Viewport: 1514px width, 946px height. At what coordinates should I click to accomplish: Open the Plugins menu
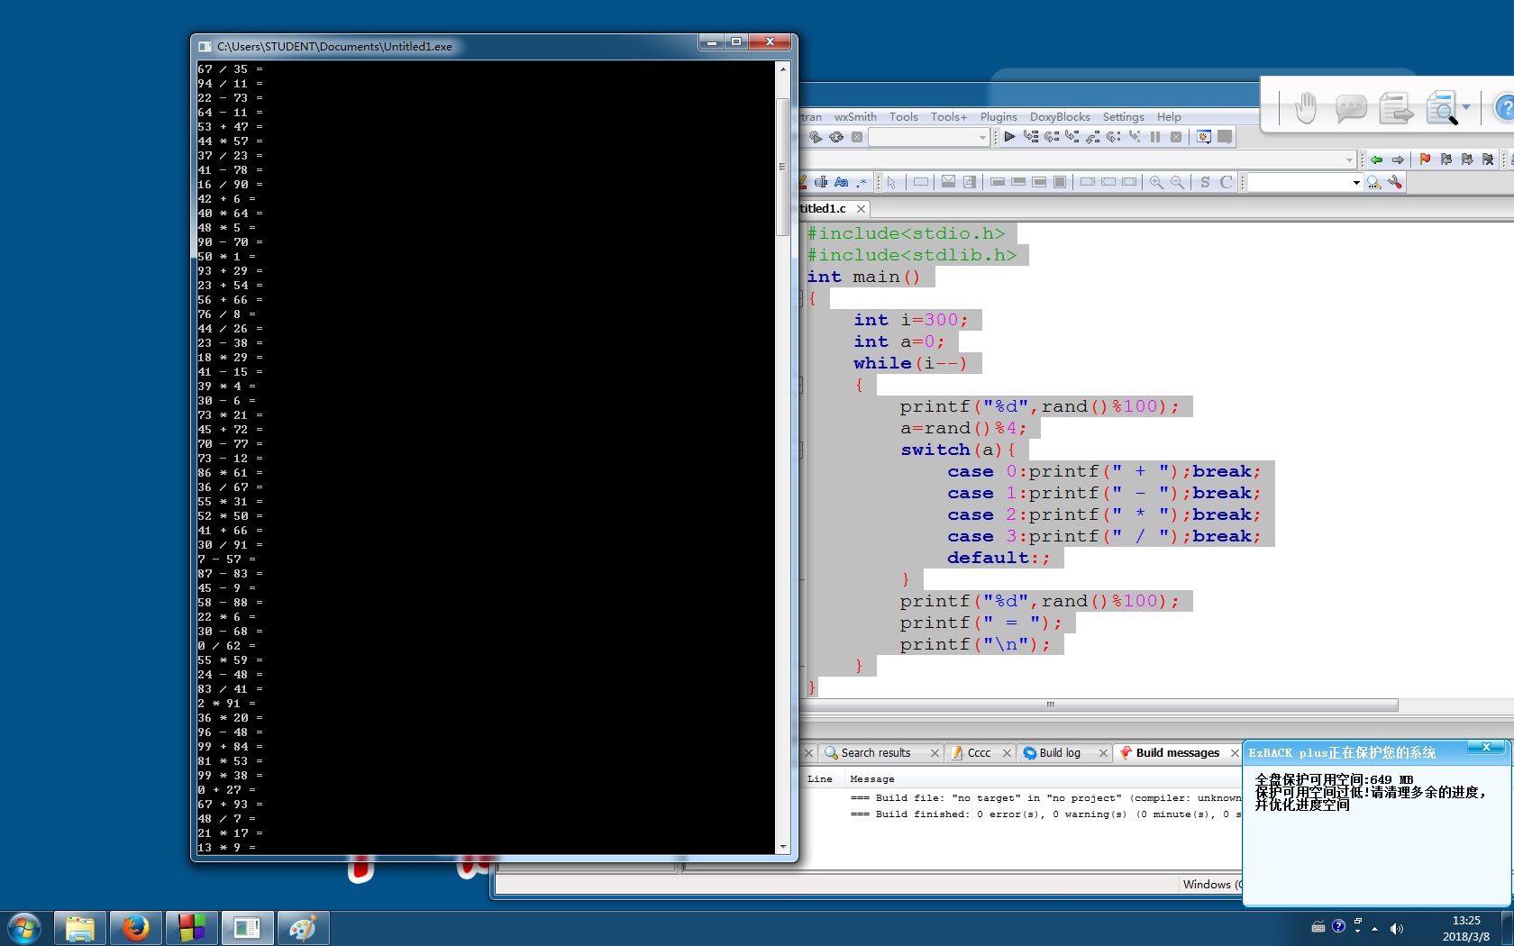pos(999,117)
